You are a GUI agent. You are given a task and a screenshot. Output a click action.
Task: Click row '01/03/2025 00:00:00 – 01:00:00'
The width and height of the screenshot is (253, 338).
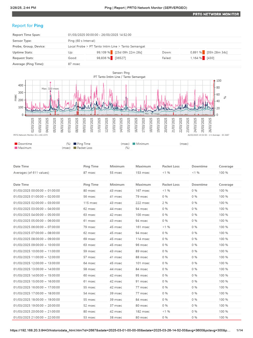pyautogui.click(x=126, y=191)
